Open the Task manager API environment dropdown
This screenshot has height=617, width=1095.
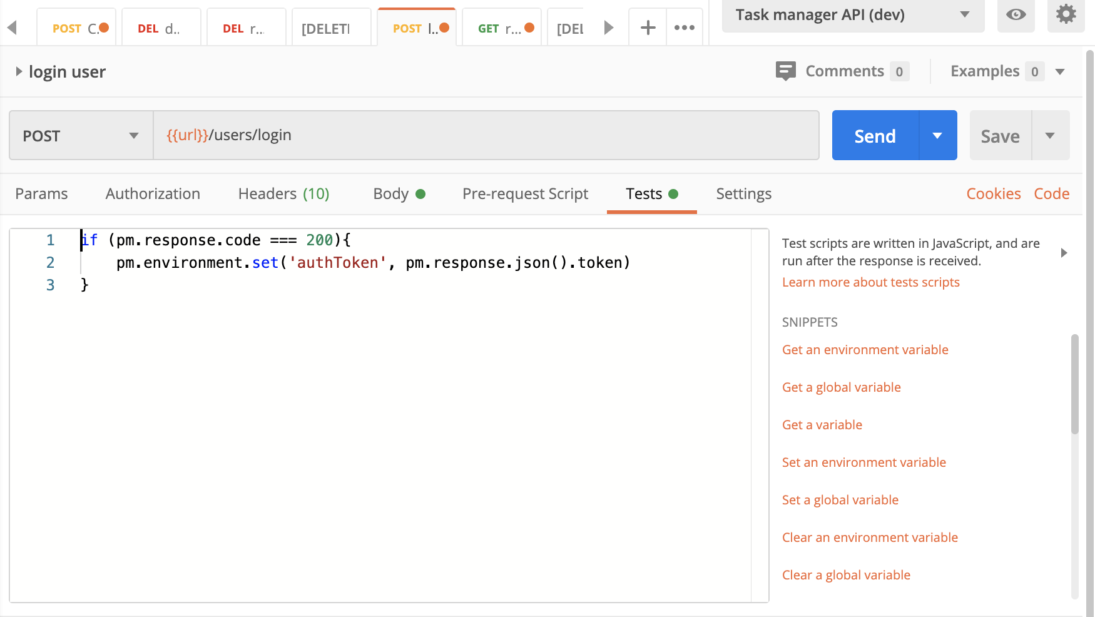pyautogui.click(x=853, y=15)
